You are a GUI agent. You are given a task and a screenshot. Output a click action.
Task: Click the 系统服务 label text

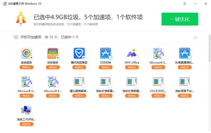click(x=26, y=63)
